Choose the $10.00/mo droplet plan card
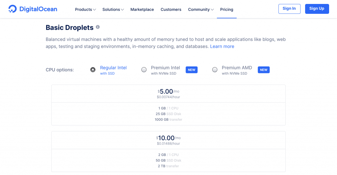The width and height of the screenshot is (337, 175). coord(168,152)
